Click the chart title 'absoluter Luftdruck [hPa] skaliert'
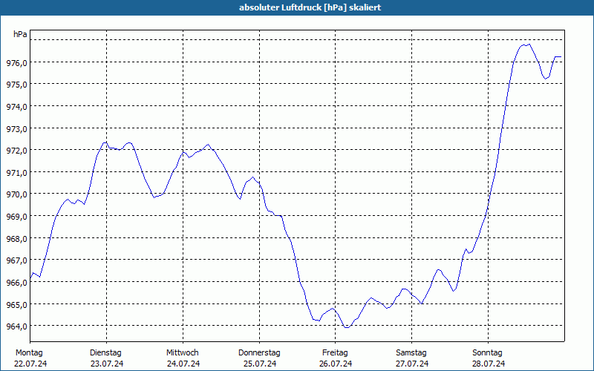 (310, 7)
